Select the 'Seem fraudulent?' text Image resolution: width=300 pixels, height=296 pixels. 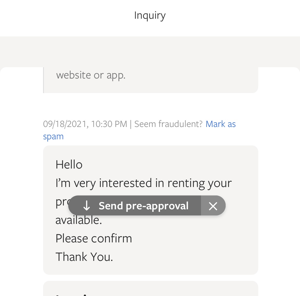[x=168, y=124]
